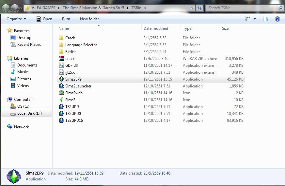Click the ijl15.dll file icon
285x186 pixels.
coord(61,72)
